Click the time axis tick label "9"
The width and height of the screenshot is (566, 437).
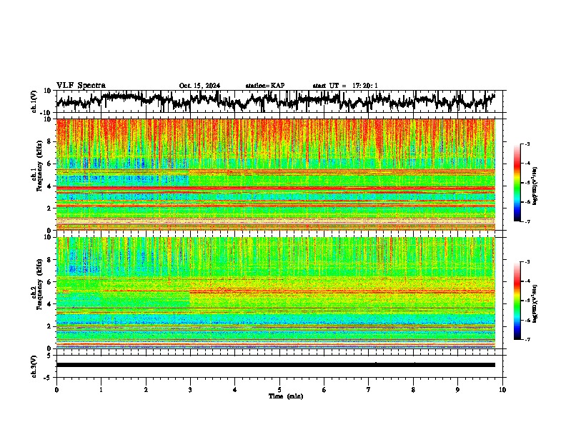click(x=457, y=390)
